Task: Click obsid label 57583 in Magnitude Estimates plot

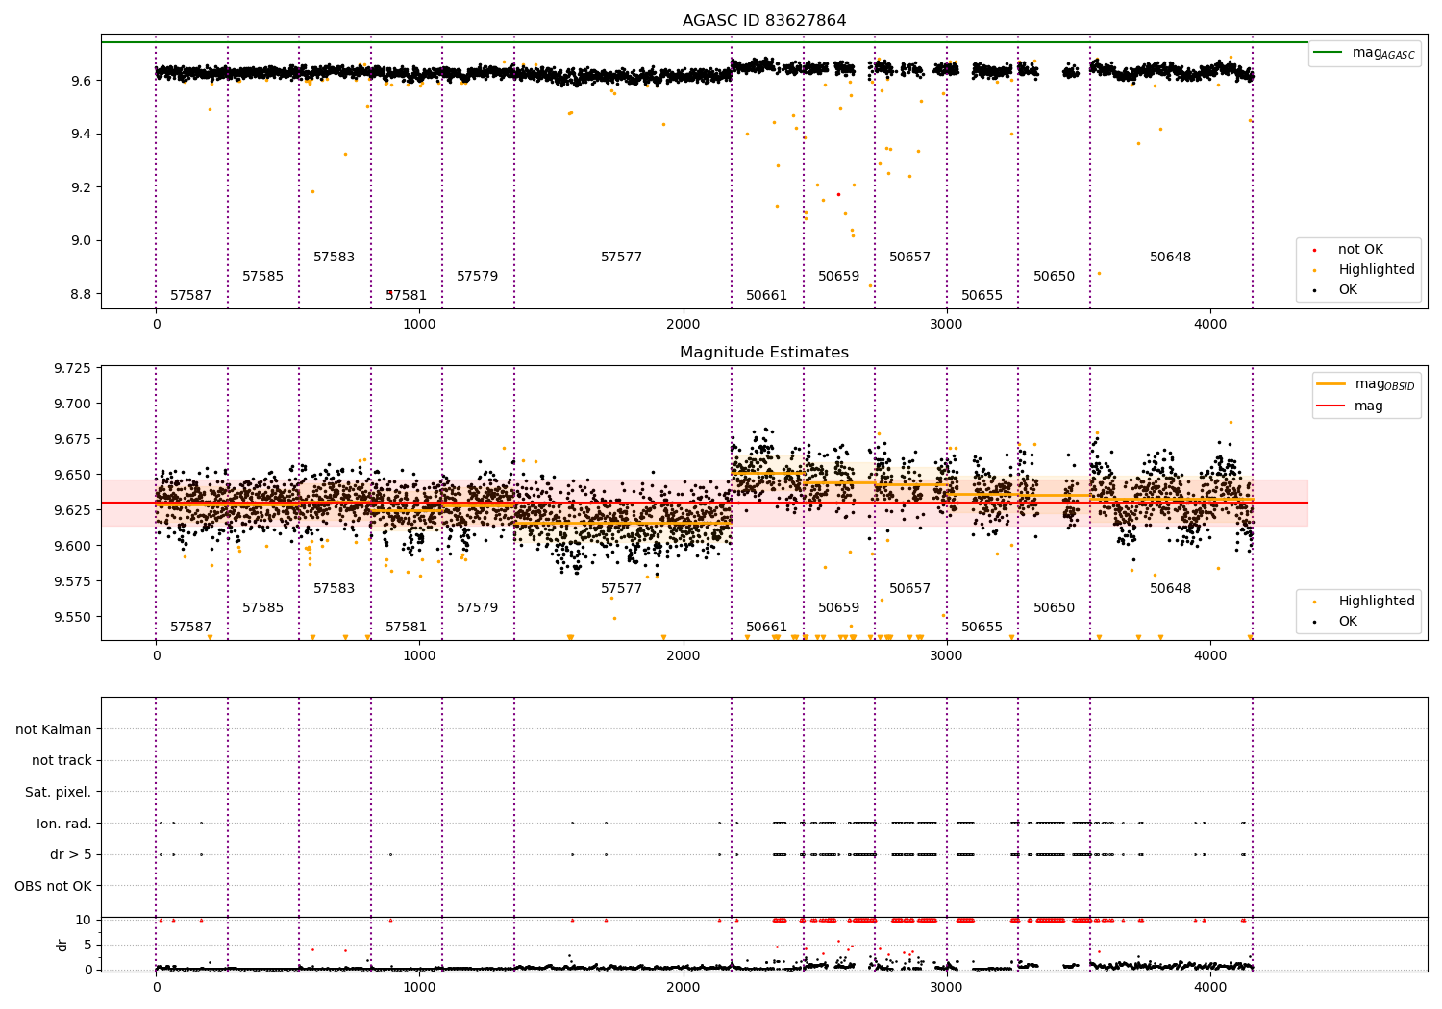Action: point(334,589)
